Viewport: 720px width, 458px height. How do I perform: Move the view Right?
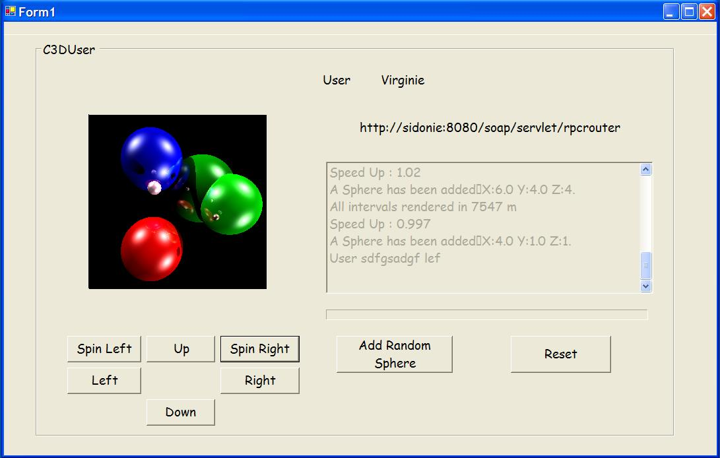pos(260,380)
